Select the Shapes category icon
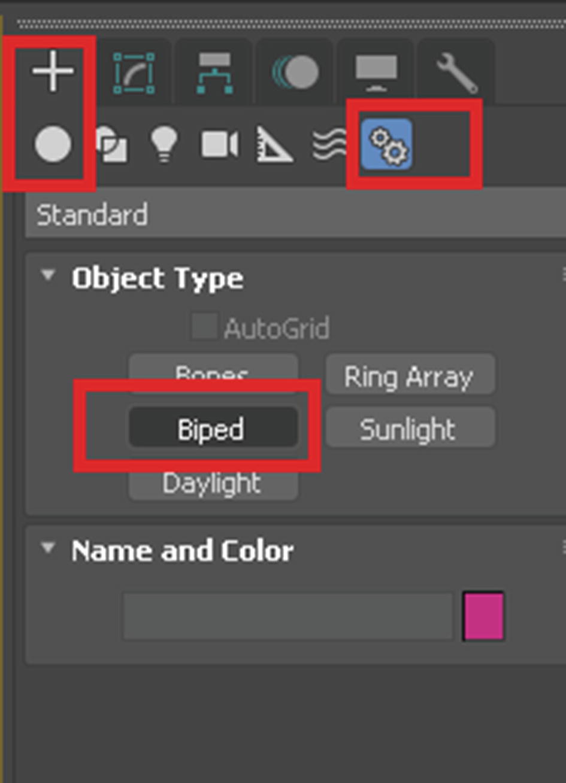566x783 pixels. (111, 145)
